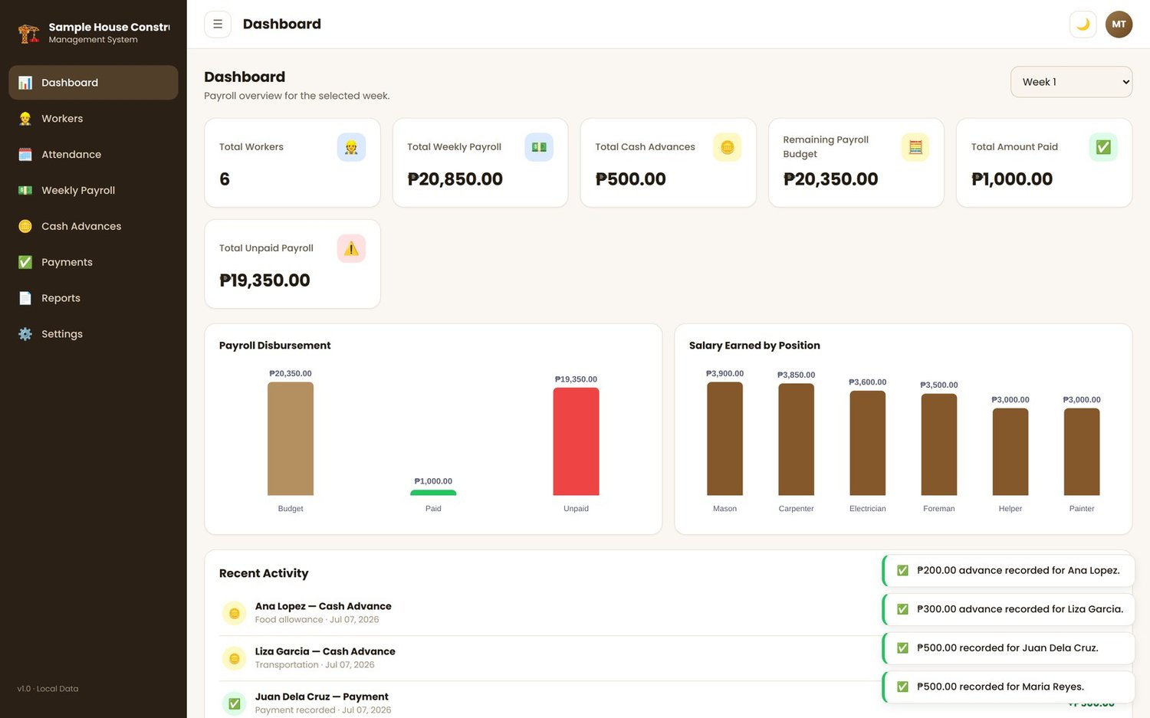Dismiss the Ana Lopez advance notification

pyautogui.click(x=1008, y=570)
